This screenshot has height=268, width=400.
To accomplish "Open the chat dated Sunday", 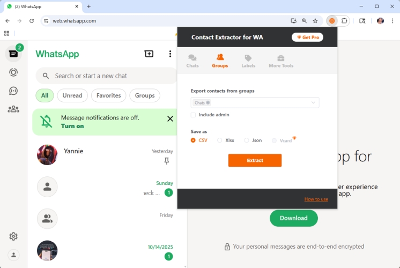I will pyautogui.click(x=105, y=187).
